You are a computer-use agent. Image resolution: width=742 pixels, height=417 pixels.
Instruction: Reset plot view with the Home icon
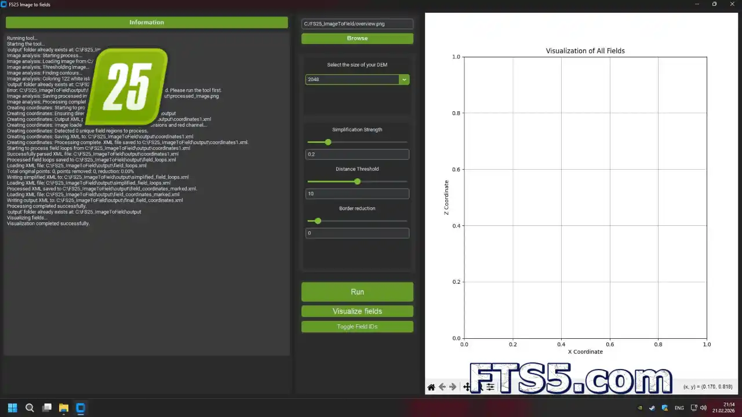[431, 387]
